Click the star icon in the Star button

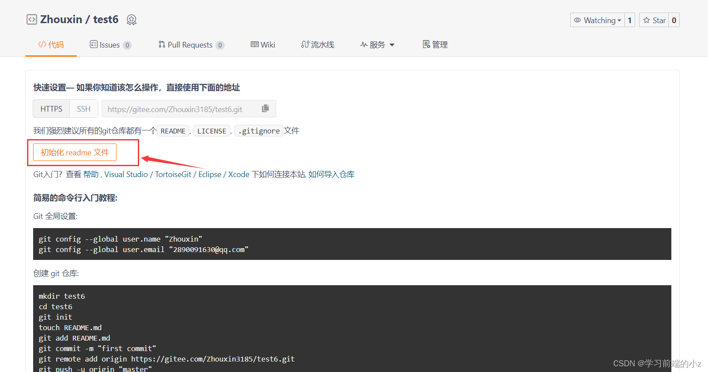646,20
